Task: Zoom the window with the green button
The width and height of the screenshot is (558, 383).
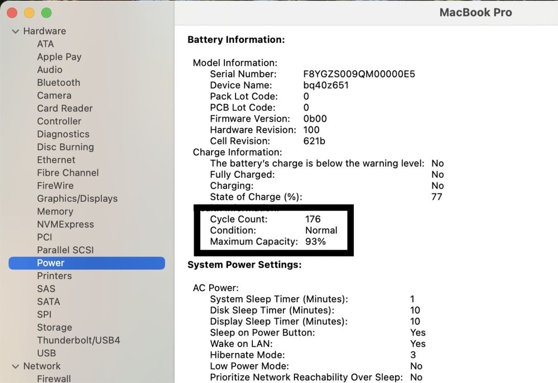Action: (46, 13)
